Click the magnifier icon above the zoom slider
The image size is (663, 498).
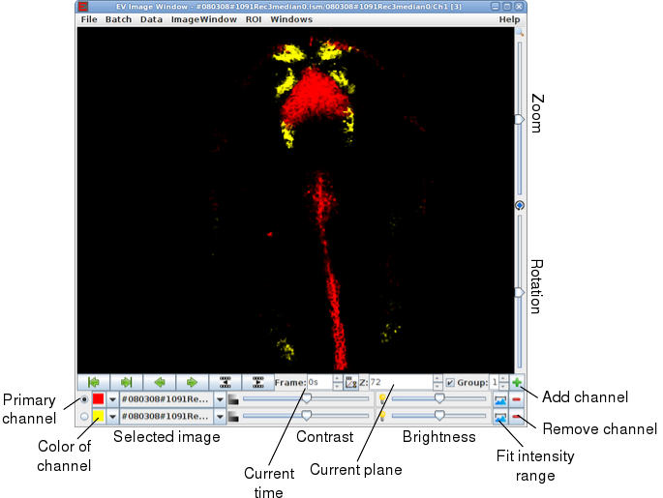coord(519,33)
